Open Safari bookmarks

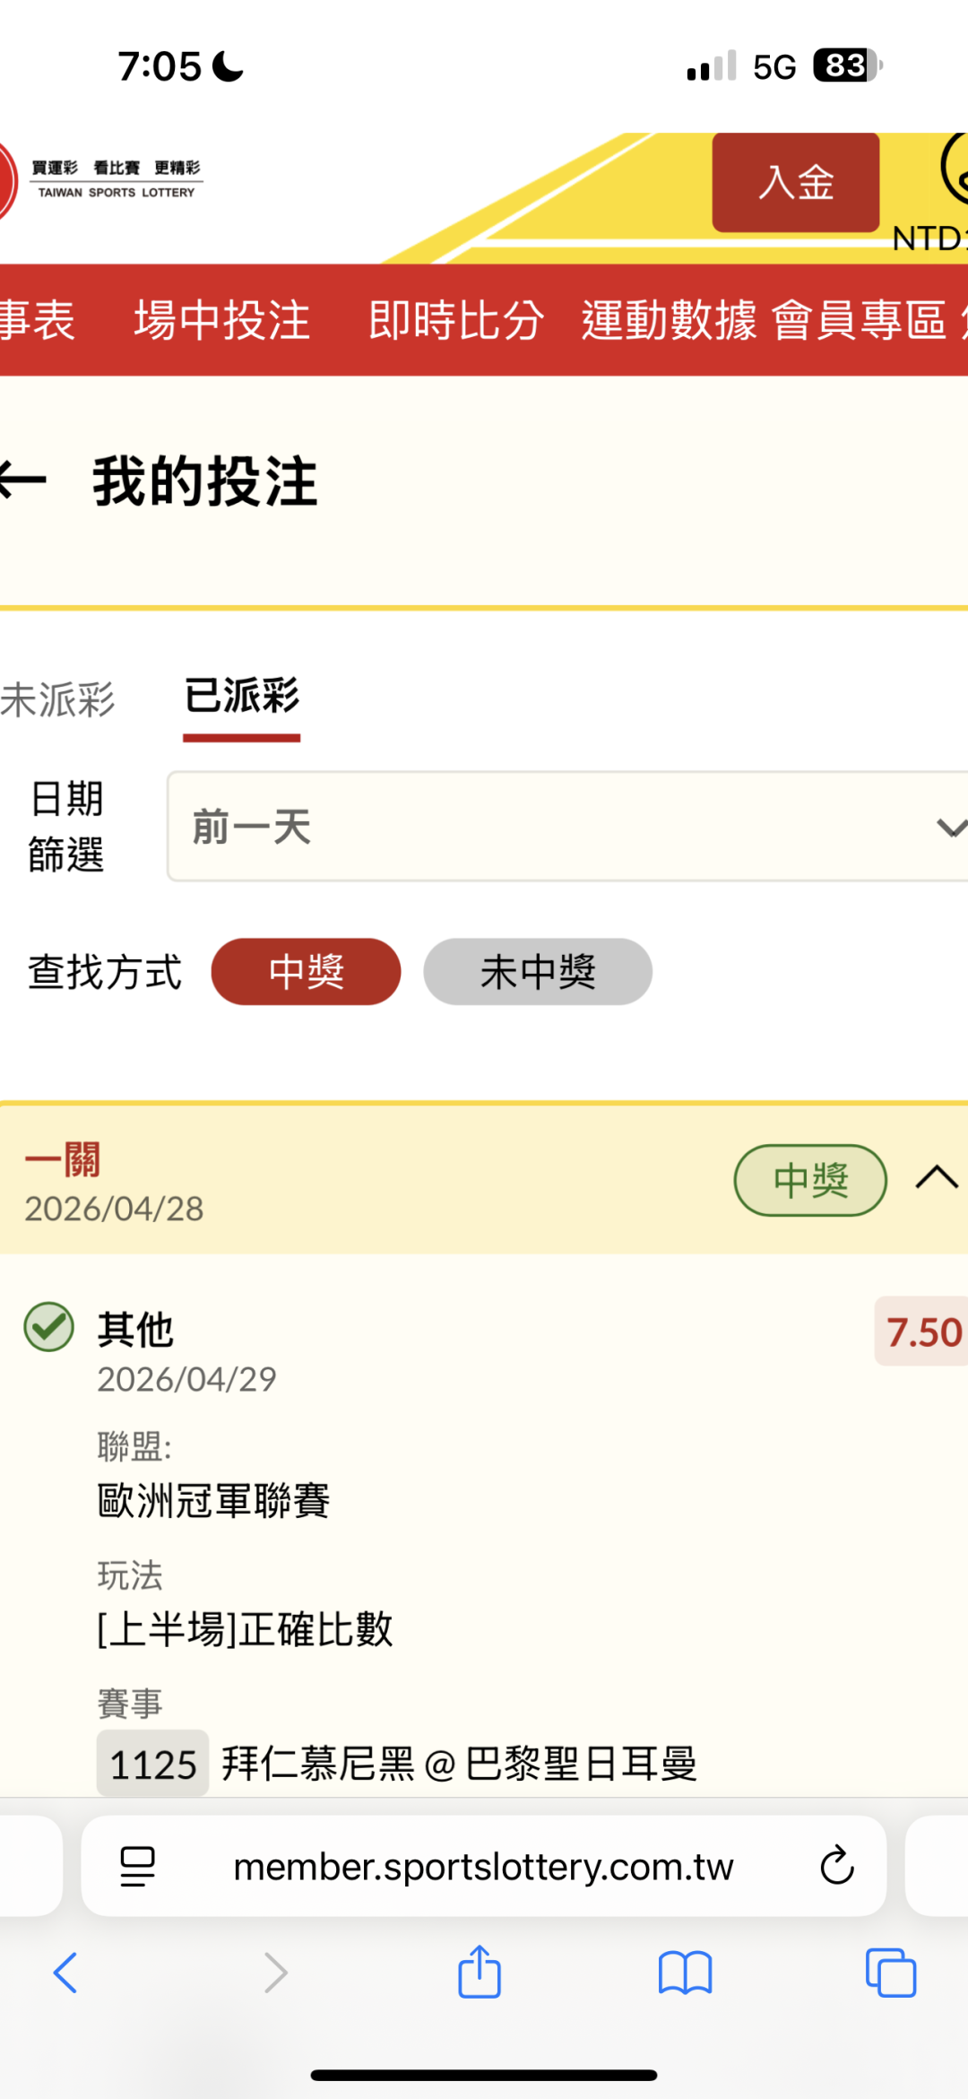click(685, 1973)
